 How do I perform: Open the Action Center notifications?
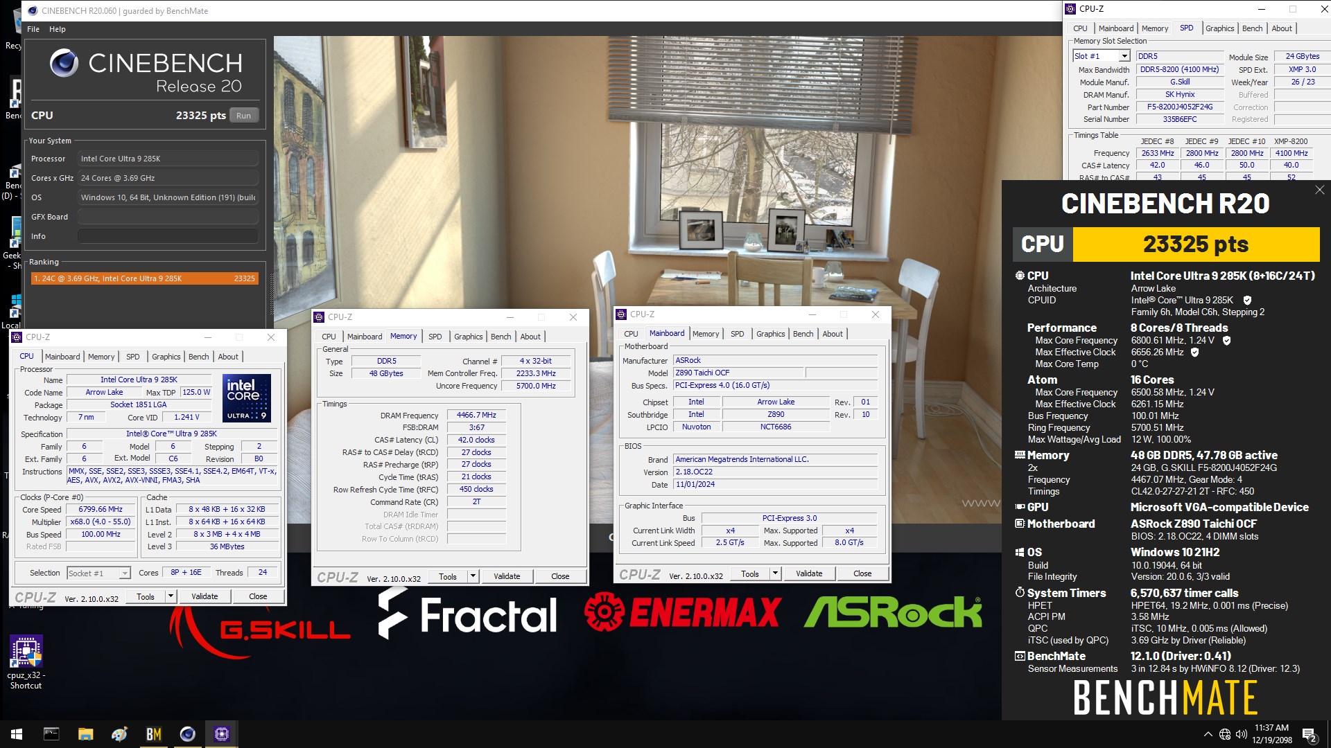(x=1310, y=735)
